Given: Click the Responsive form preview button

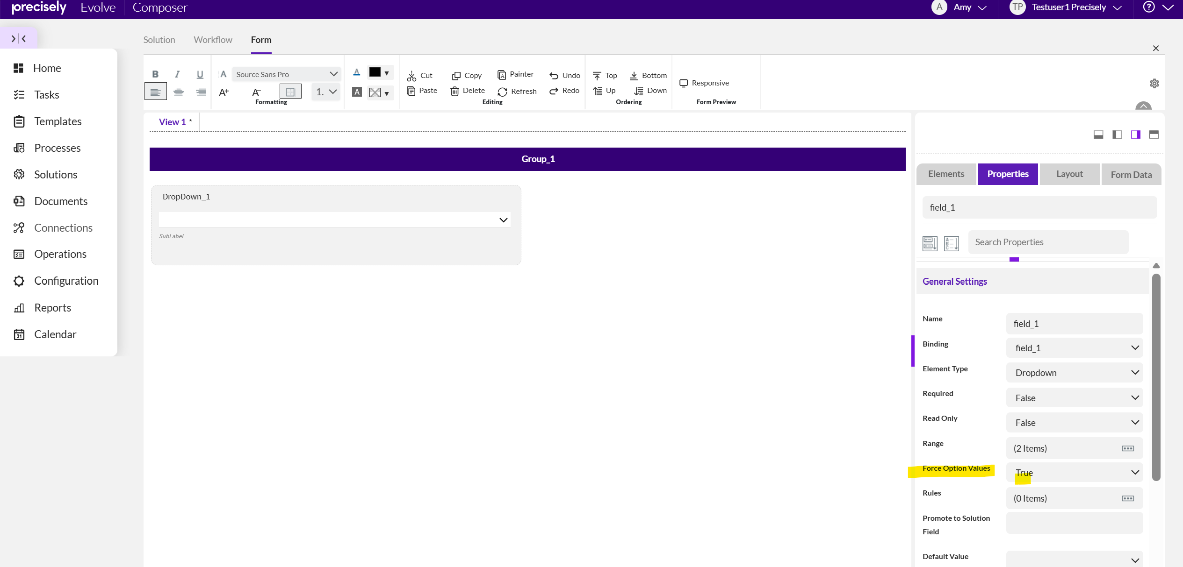Looking at the screenshot, I should (x=704, y=83).
